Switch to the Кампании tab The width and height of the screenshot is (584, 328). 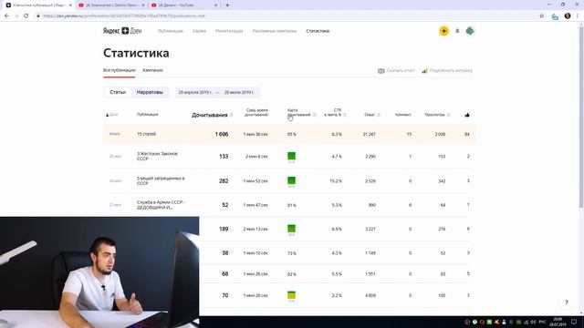click(x=152, y=70)
